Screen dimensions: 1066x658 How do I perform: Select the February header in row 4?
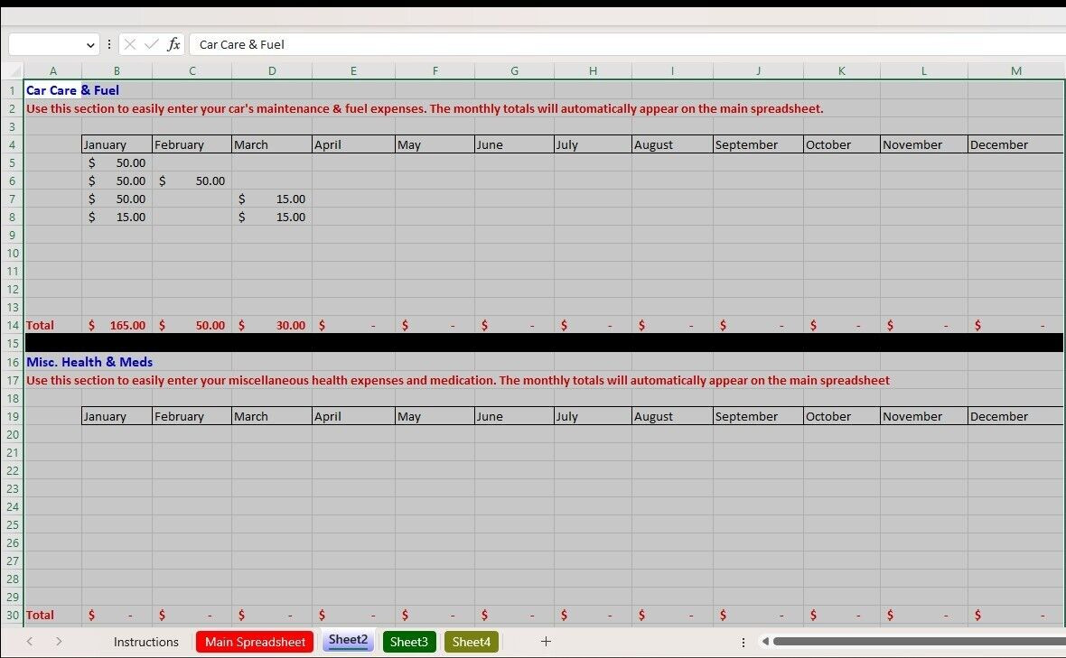pos(192,144)
